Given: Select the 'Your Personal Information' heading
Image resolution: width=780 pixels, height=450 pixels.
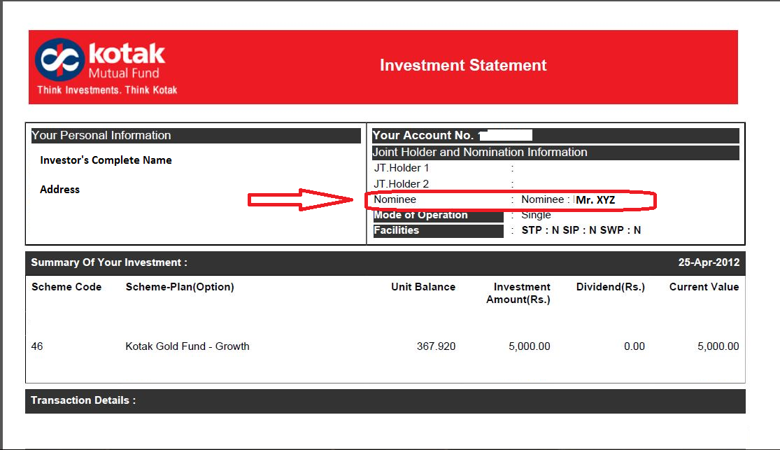Looking at the screenshot, I should click(x=101, y=135).
